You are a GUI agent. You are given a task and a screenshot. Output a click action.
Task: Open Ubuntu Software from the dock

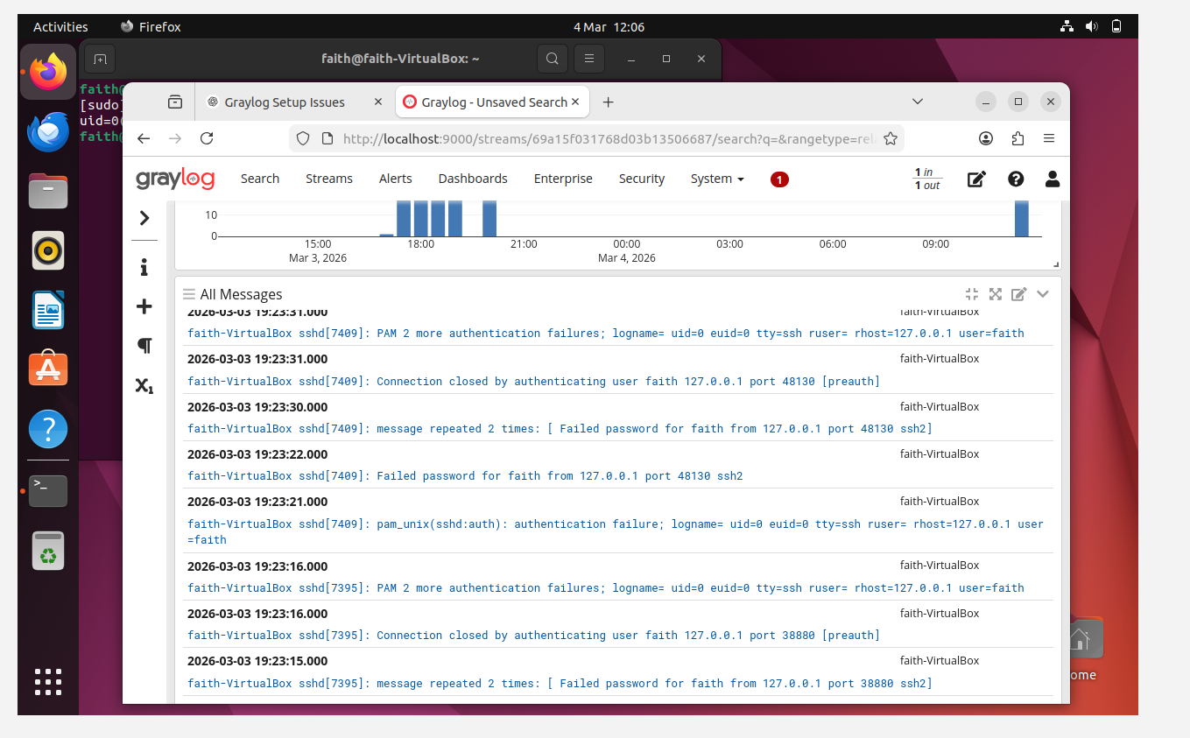tap(48, 369)
